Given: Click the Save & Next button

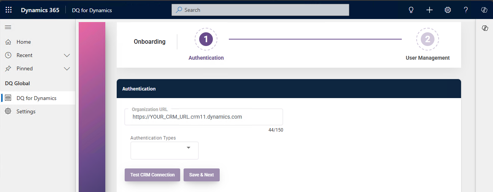Looking at the screenshot, I should 201,175.
